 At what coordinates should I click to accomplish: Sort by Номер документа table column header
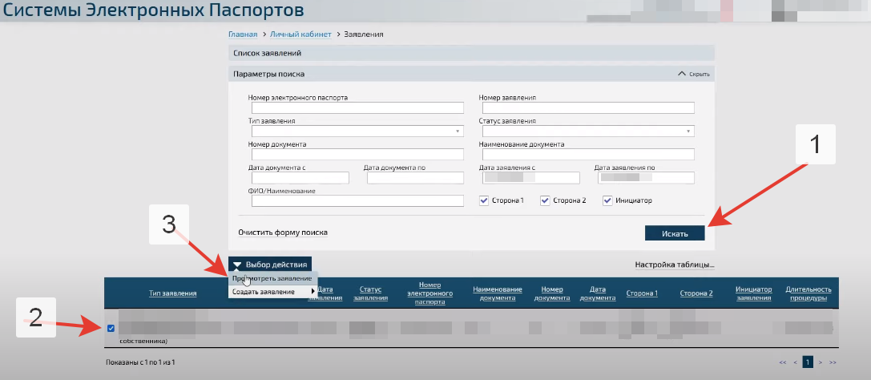point(552,293)
